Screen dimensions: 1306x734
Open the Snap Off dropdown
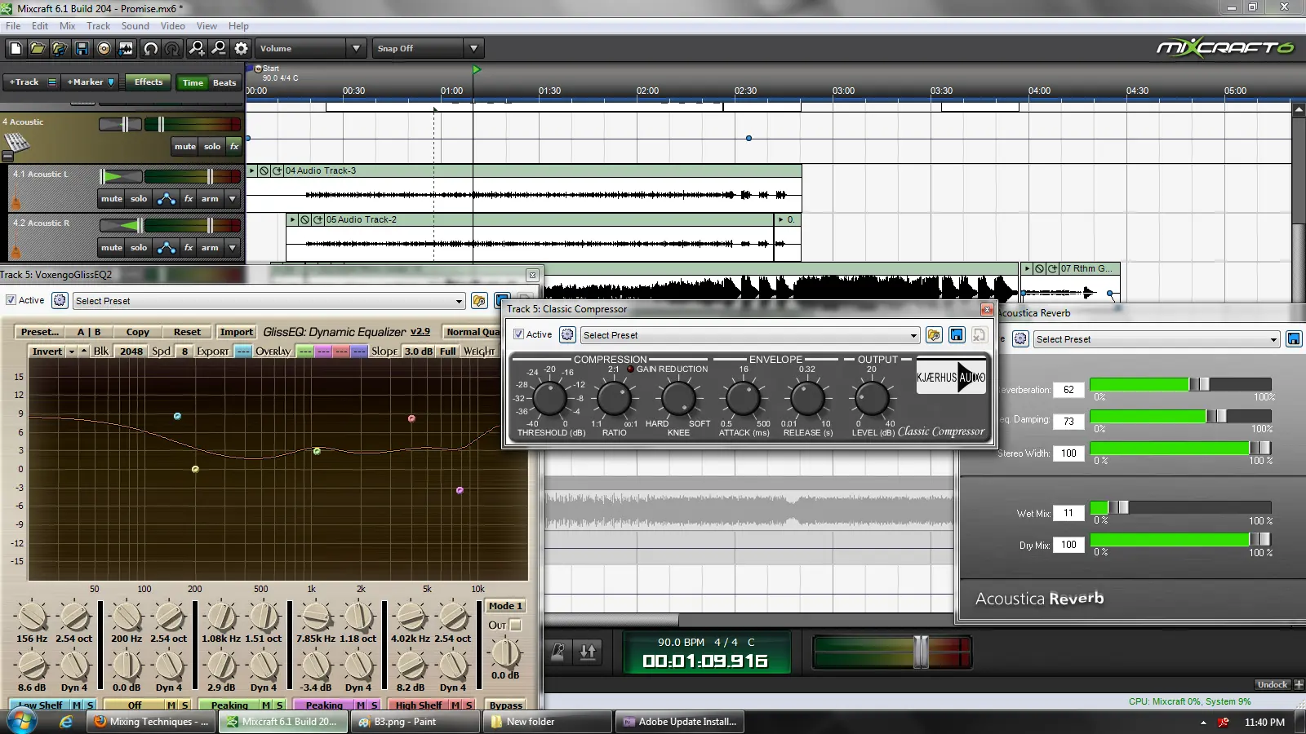(x=474, y=49)
